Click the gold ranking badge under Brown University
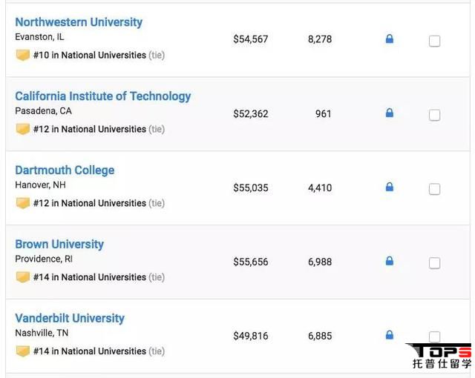This screenshot has width=475, height=378. 23,277
